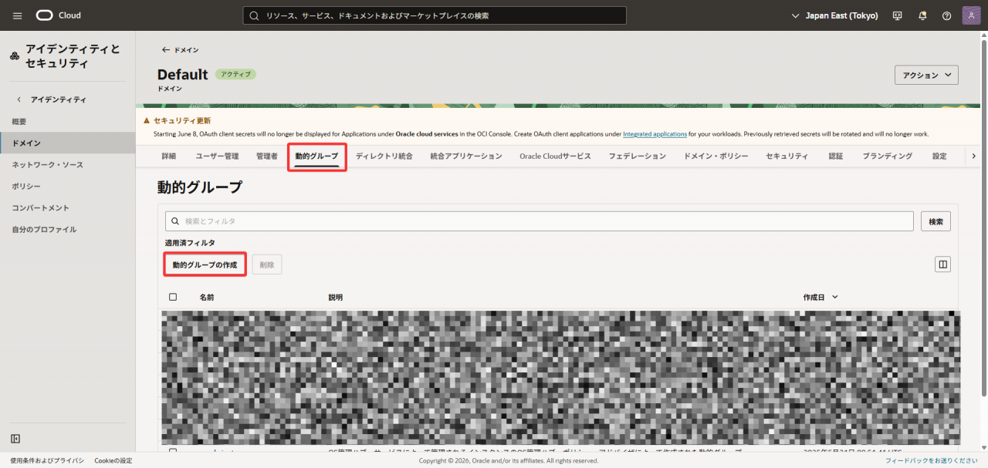988x468 pixels.
Task: Click the Default domain title
Action: click(x=183, y=75)
